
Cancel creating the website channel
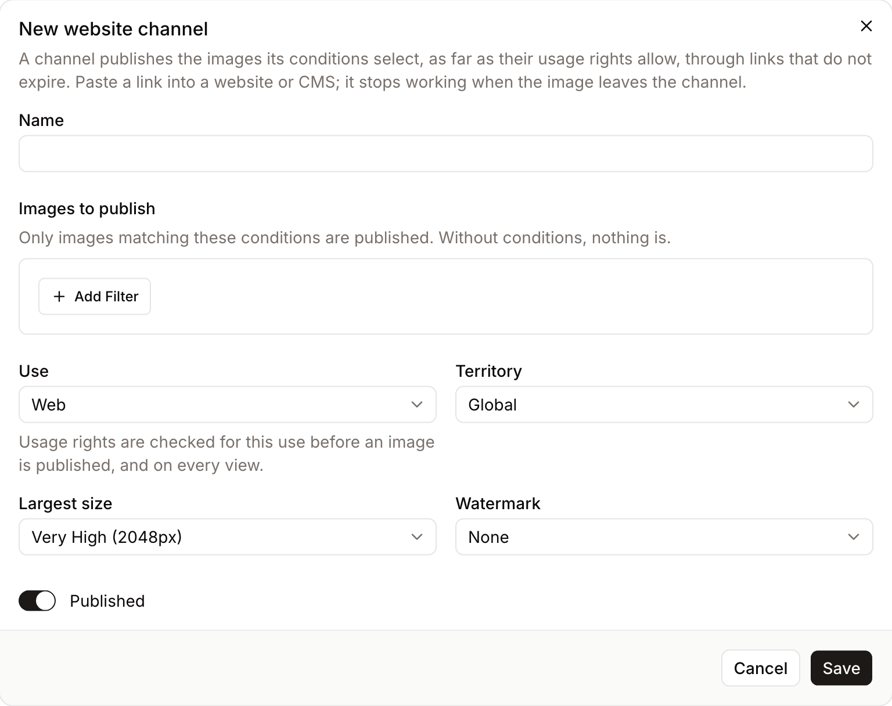tap(760, 668)
